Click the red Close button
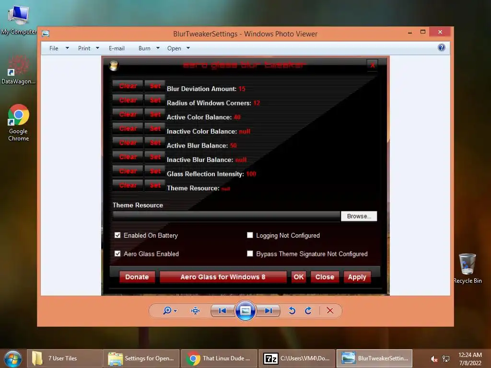Viewport: 491px width, 368px height. (325, 277)
